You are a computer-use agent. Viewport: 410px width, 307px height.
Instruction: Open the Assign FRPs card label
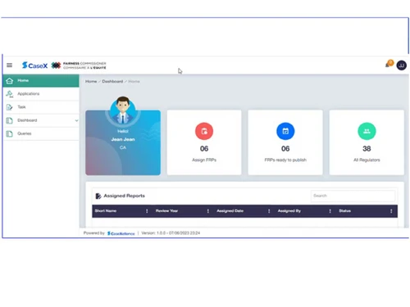[204, 160]
